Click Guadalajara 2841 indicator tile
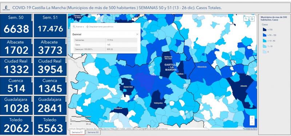The height and width of the screenshot is (136, 291). pos(50,105)
